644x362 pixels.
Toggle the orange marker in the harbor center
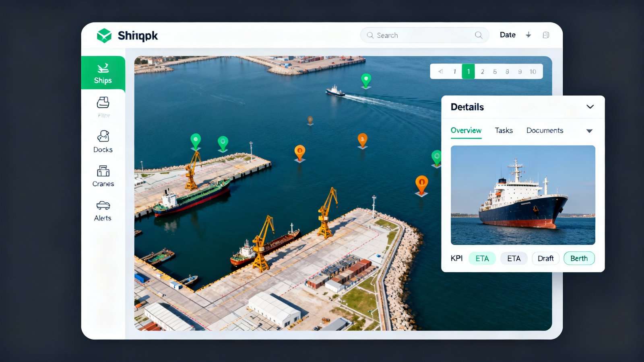[299, 151]
